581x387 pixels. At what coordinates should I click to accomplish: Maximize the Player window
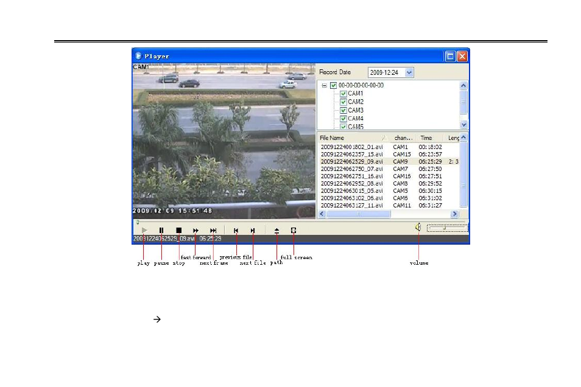450,57
